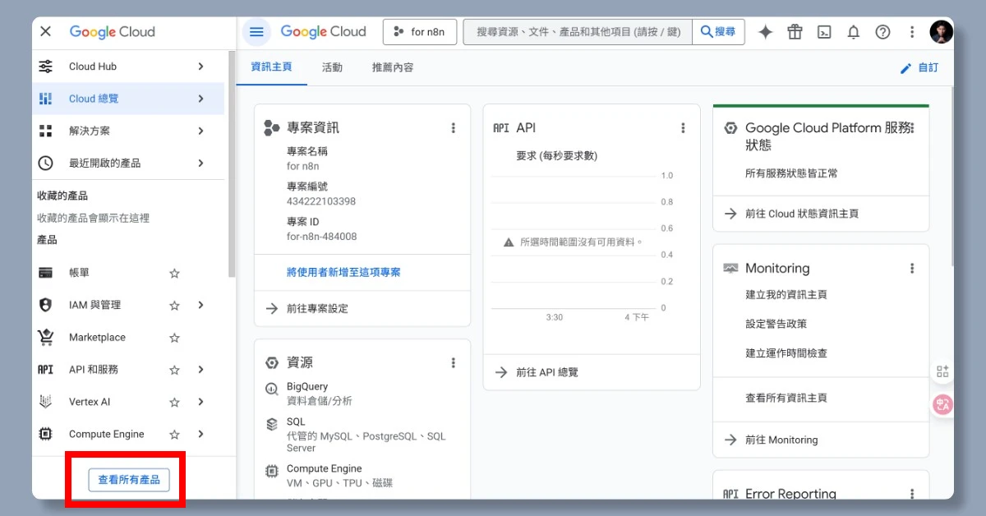
Task: Open the 專案資訊 card options menu
Action: click(453, 128)
